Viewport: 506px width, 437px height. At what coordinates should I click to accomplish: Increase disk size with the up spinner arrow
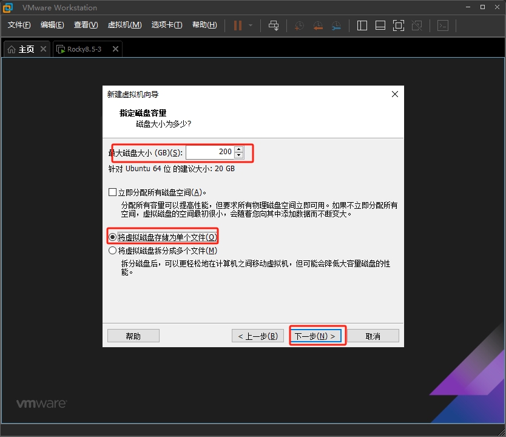click(x=239, y=149)
